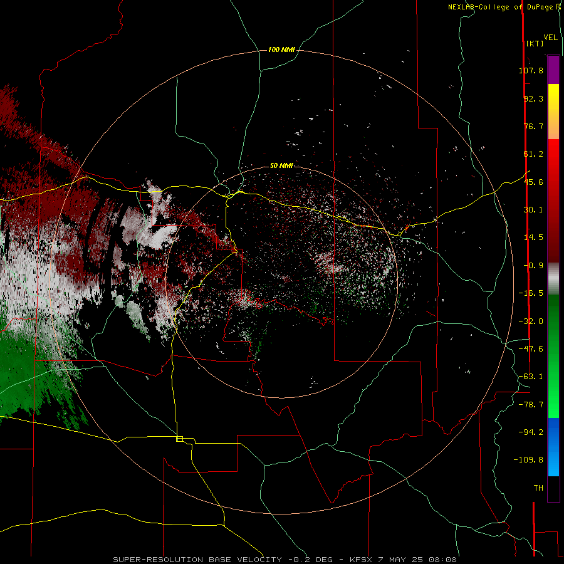Viewport: 564px width, 564px height.
Task: Click the 76.7 velocity scale value
Action: [533, 126]
